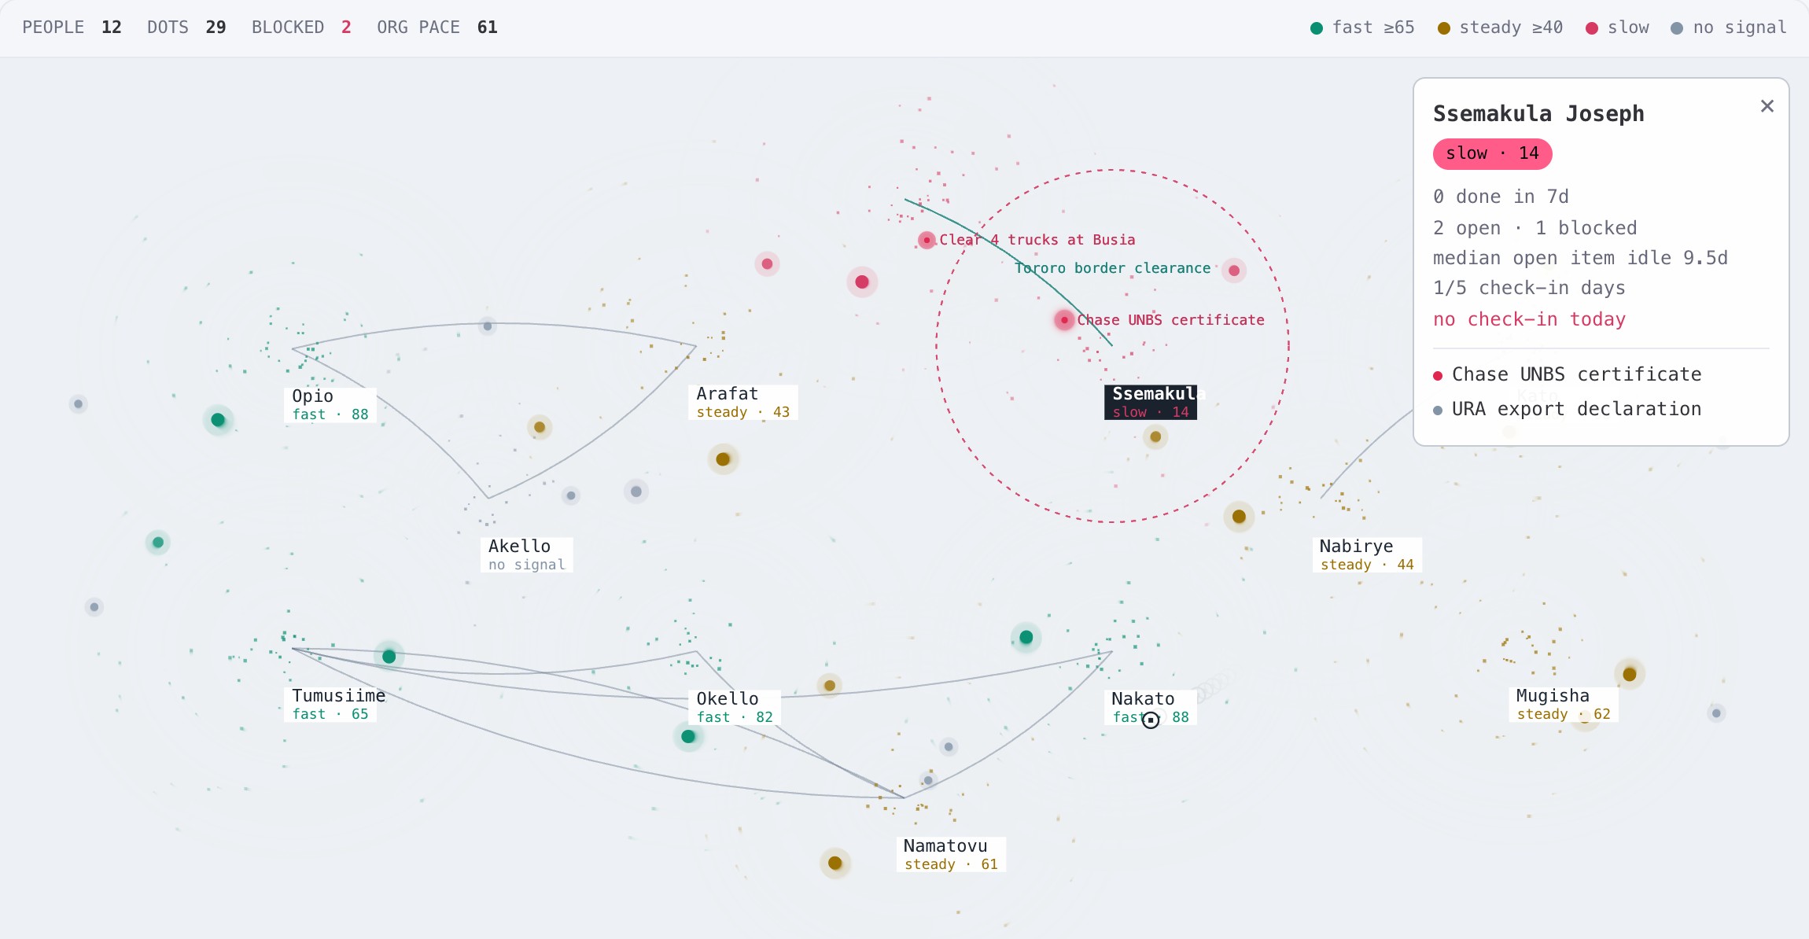Click the 'slow' legend entry

pyautogui.click(x=1617, y=28)
